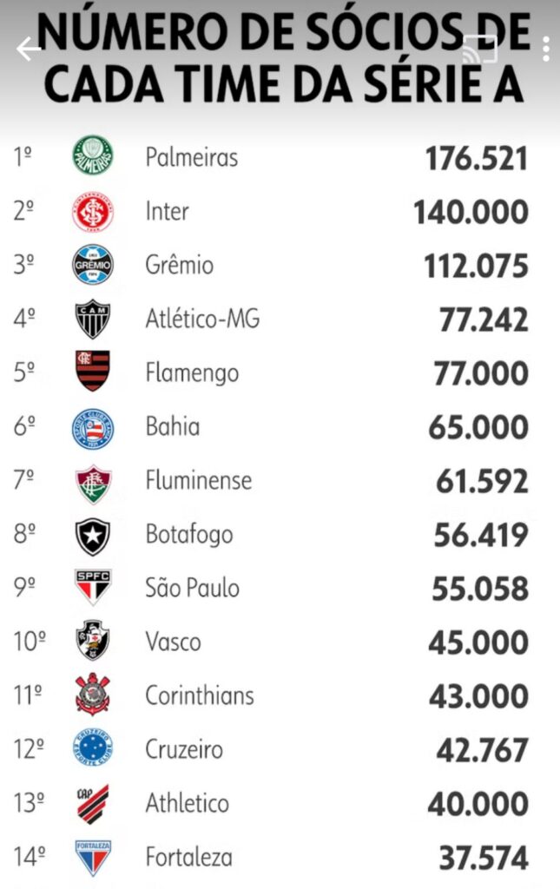This screenshot has width=560, height=889.
Task: Click the Palmeiras total 176.521
Action: (x=475, y=157)
